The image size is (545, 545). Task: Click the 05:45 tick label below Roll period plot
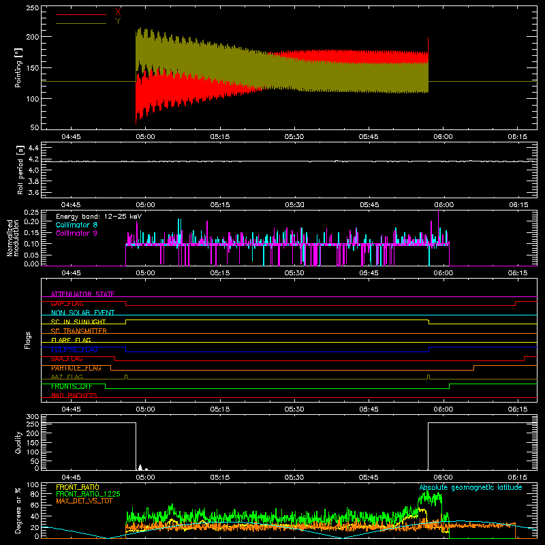click(x=369, y=205)
